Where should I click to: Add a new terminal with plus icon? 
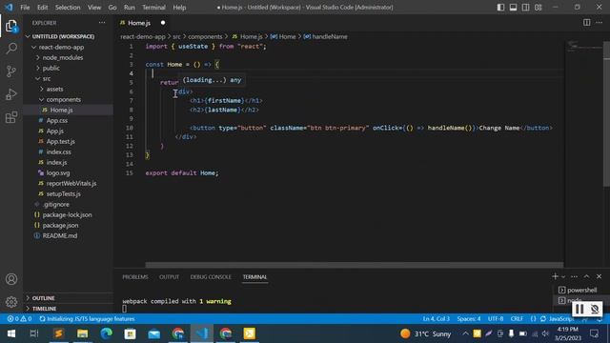coord(555,276)
